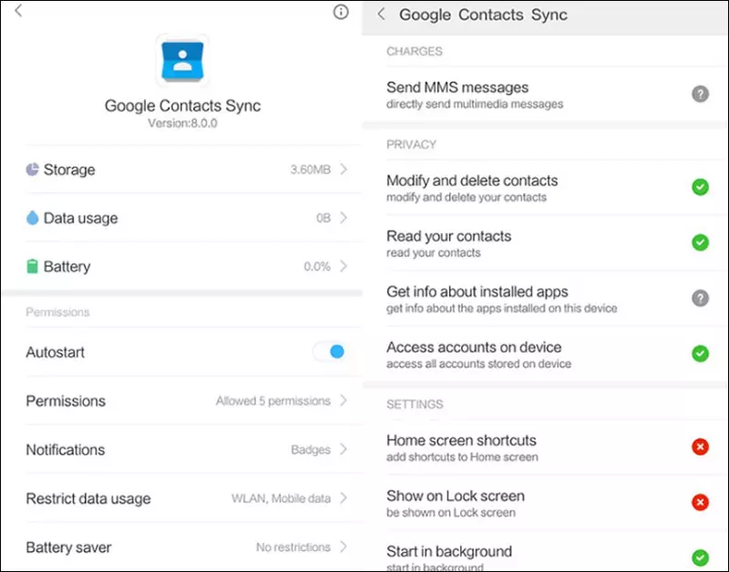Expand Battery via its chevron arrow

click(x=344, y=266)
